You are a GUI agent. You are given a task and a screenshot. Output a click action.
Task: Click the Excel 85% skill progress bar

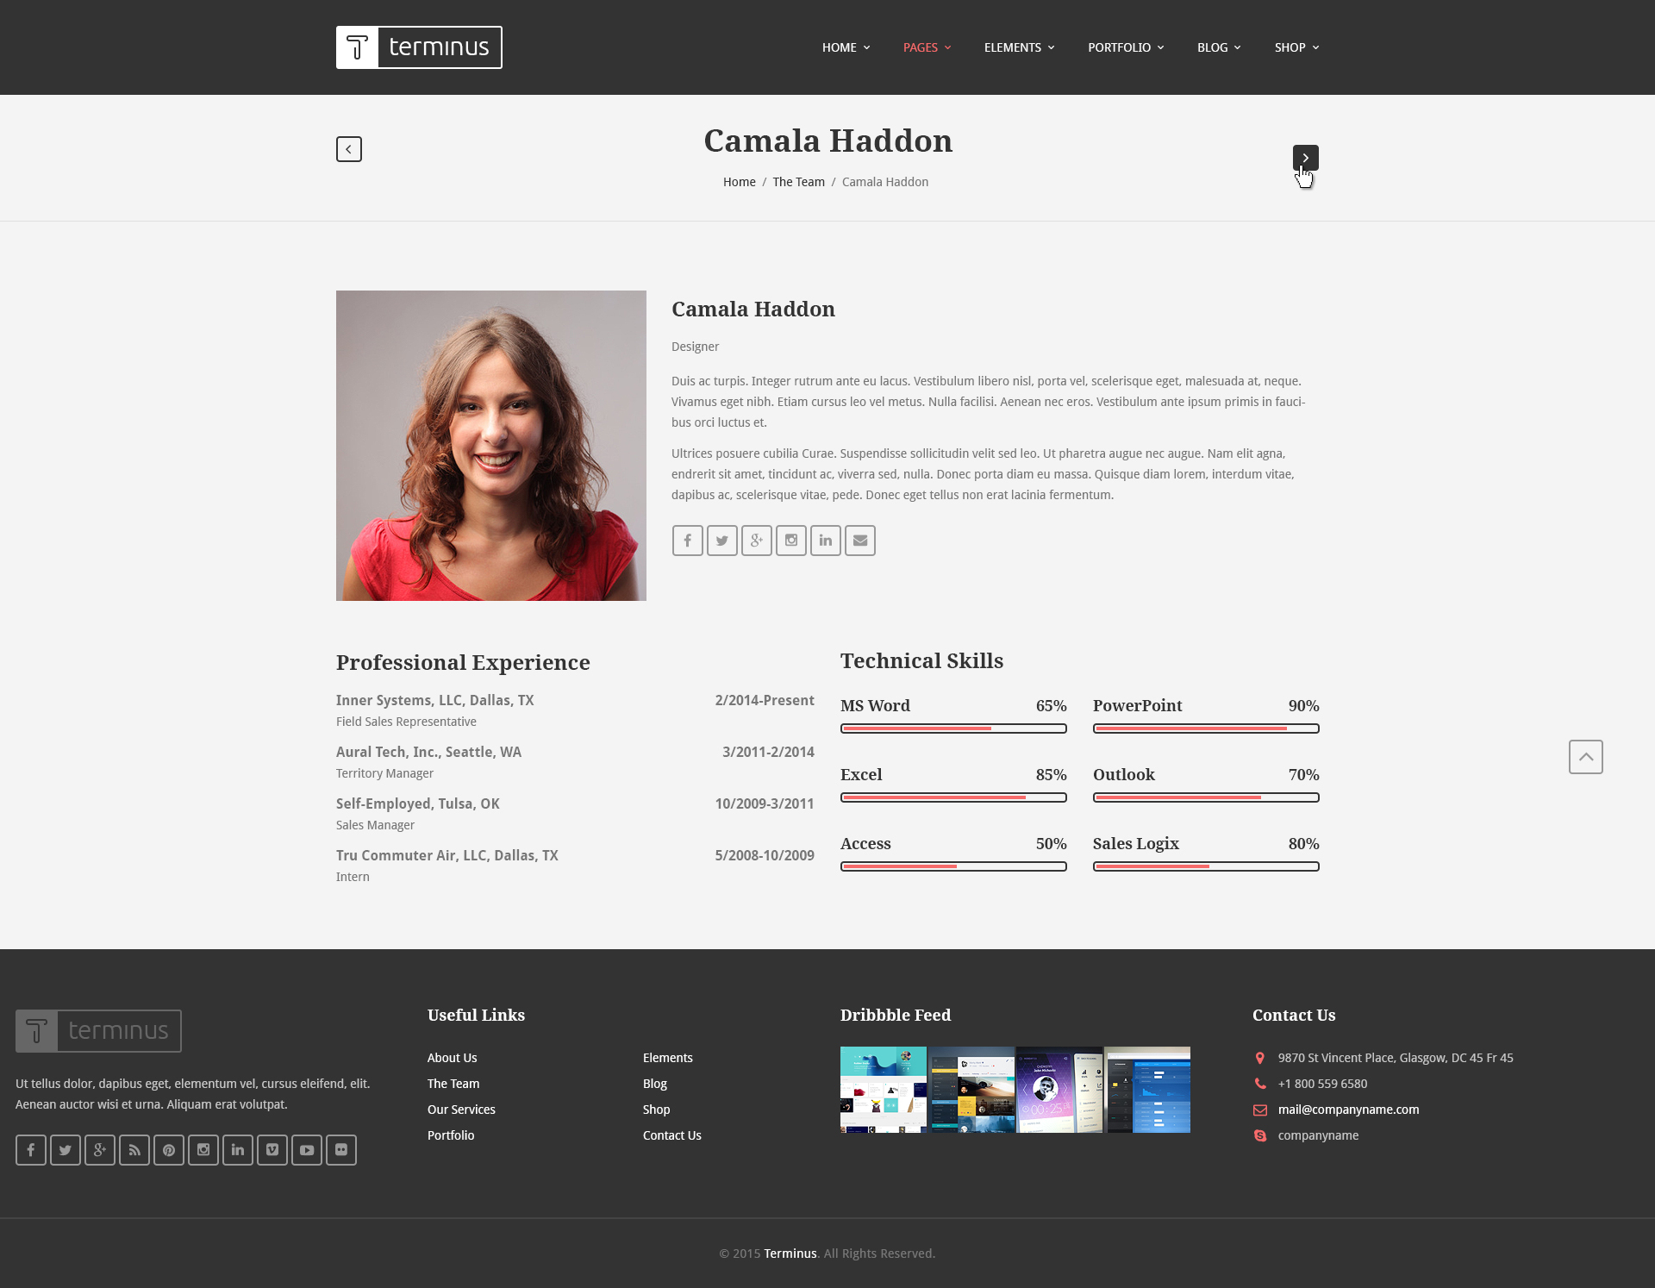(953, 797)
